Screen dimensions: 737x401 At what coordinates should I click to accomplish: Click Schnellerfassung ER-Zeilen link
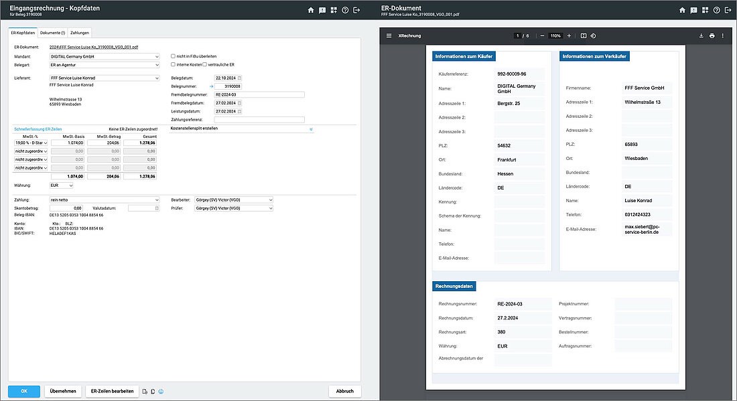pos(38,129)
